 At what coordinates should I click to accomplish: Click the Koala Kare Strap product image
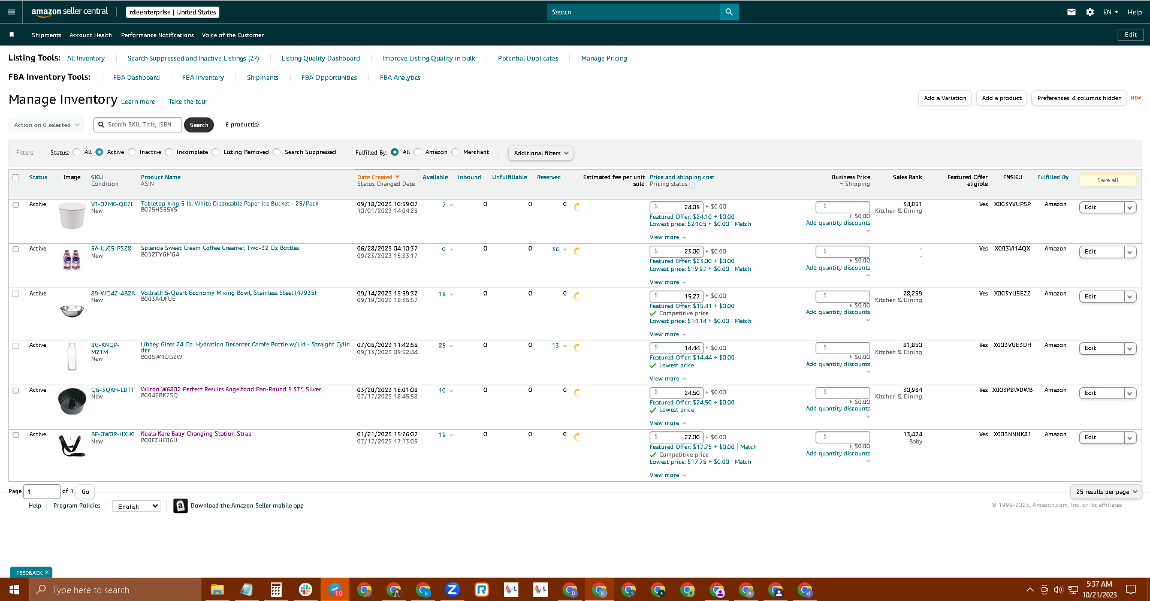coord(72,445)
